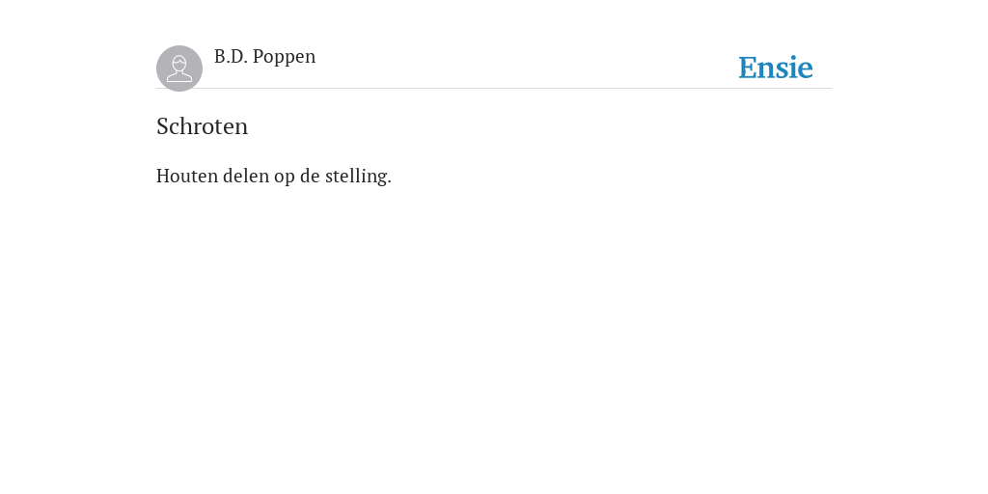The image size is (988, 494).
Task: Select the Schroten heading
Action: tap(203, 126)
